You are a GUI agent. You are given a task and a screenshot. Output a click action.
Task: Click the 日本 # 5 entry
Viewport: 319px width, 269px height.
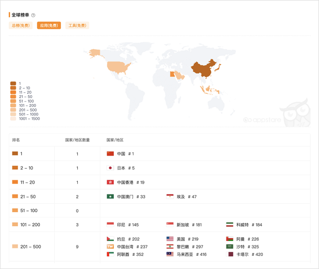click(126, 168)
